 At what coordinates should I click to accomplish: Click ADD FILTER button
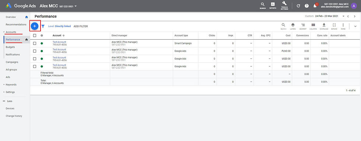click(81, 26)
